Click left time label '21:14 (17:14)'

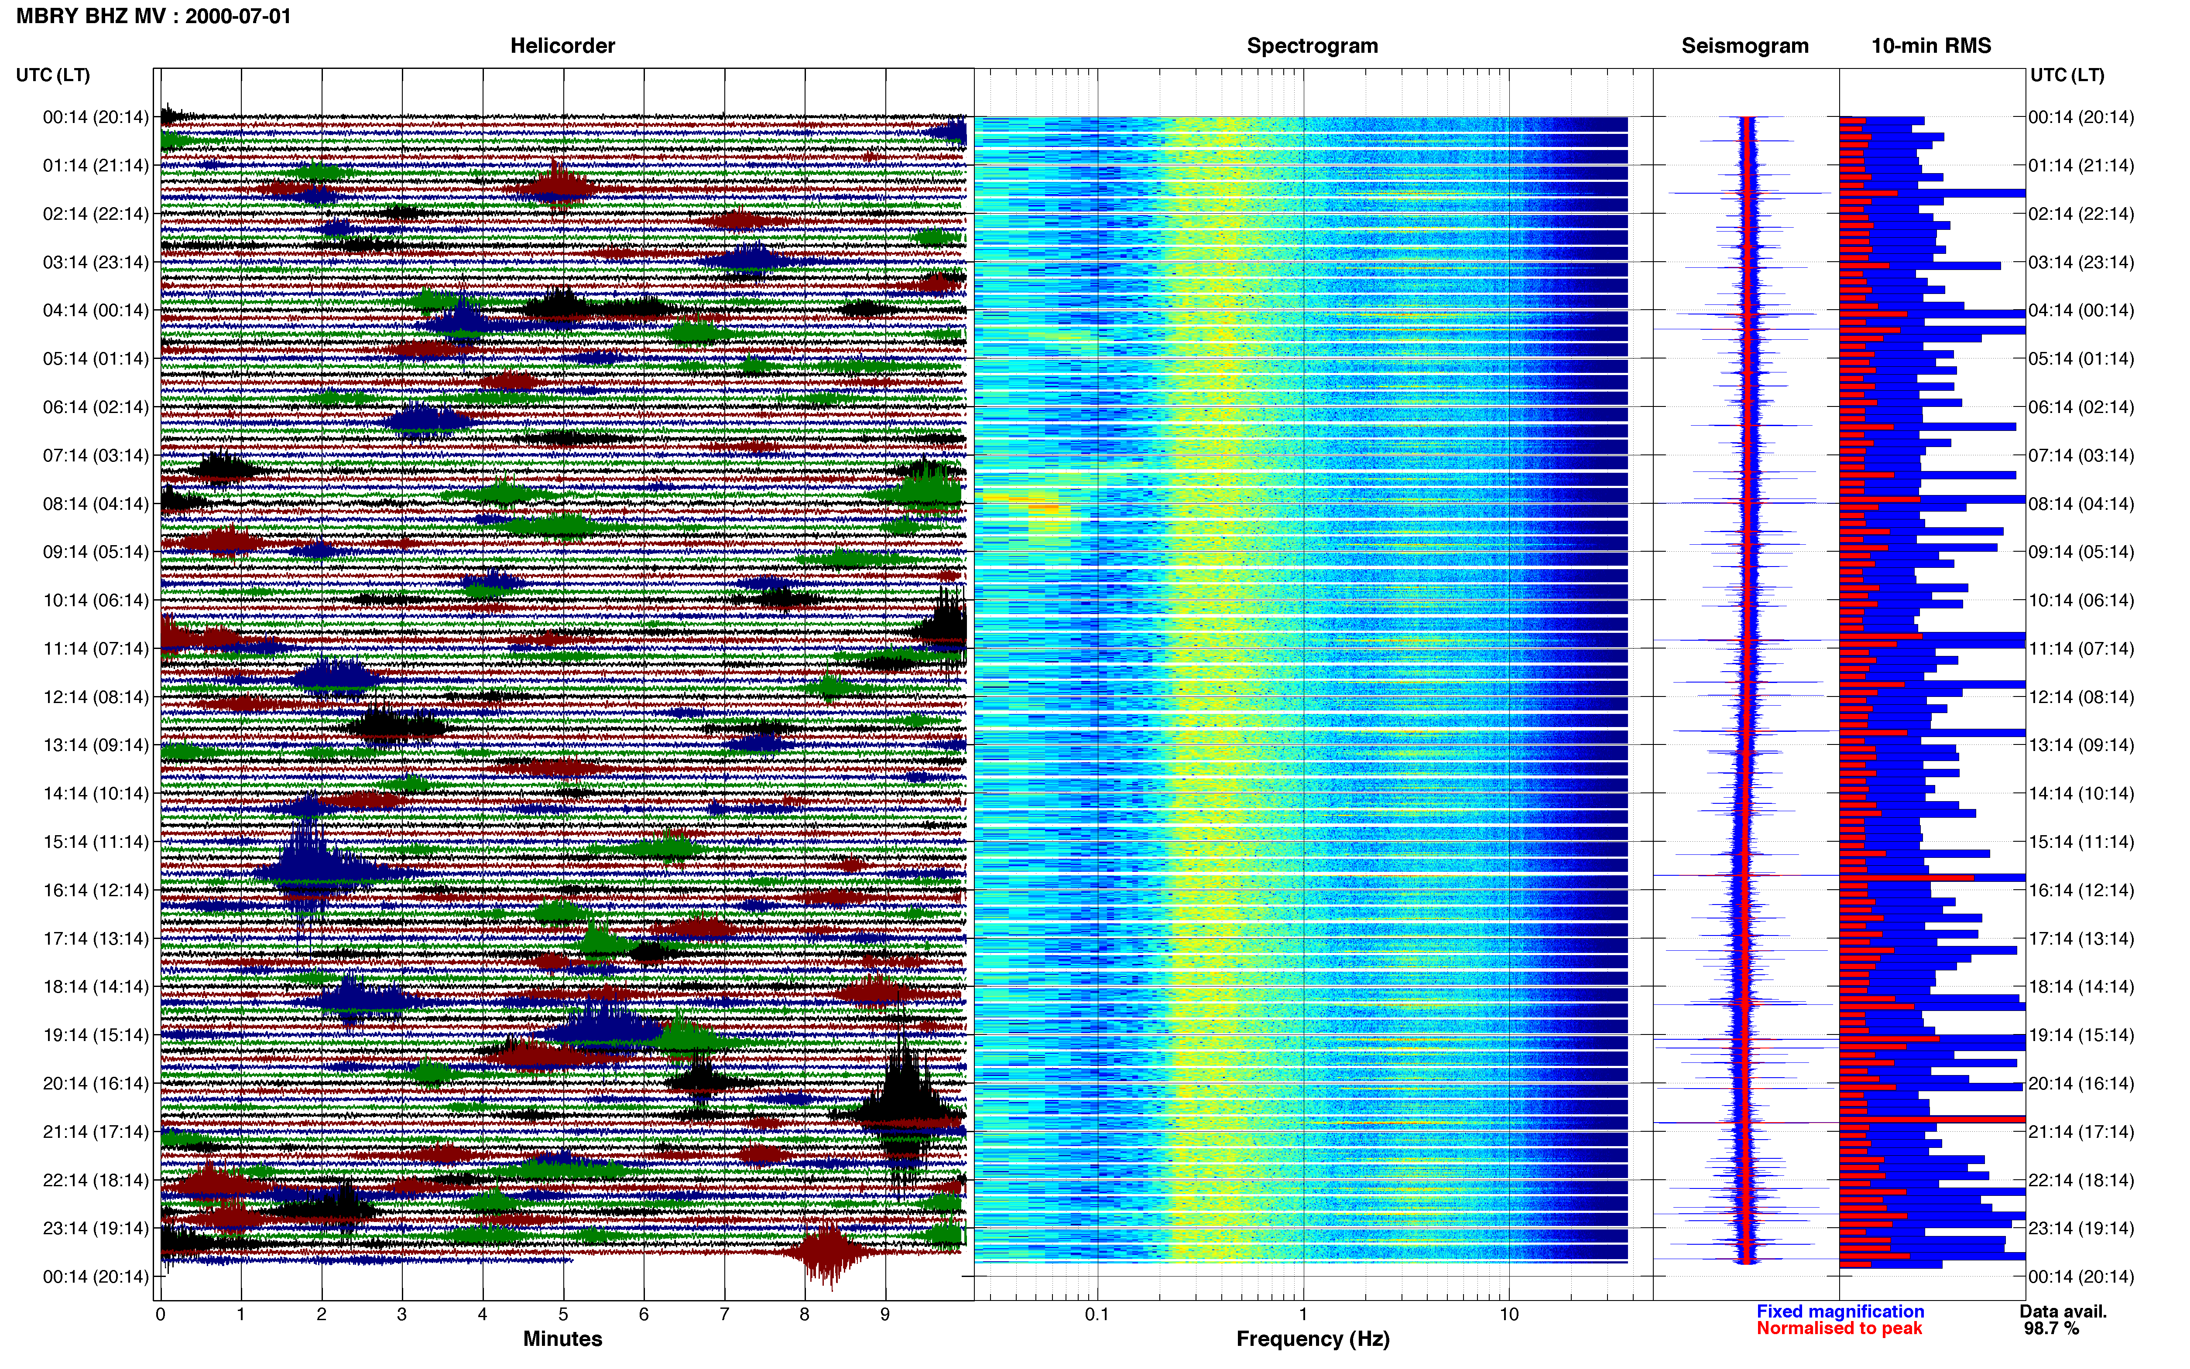point(95,1131)
